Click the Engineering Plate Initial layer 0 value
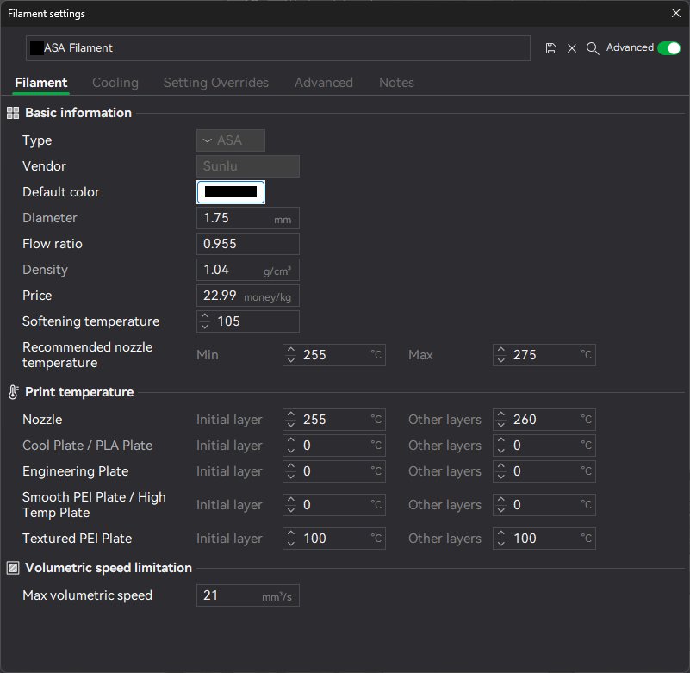 (x=307, y=471)
